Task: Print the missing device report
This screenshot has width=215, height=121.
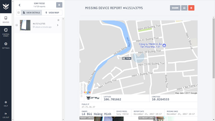Action: point(184,8)
